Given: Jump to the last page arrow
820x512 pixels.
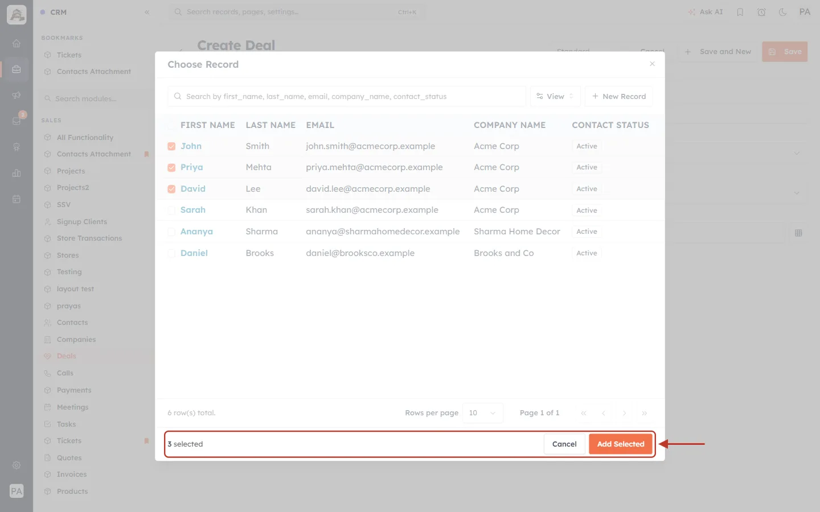Looking at the screenshot, I should click(645, 413).
